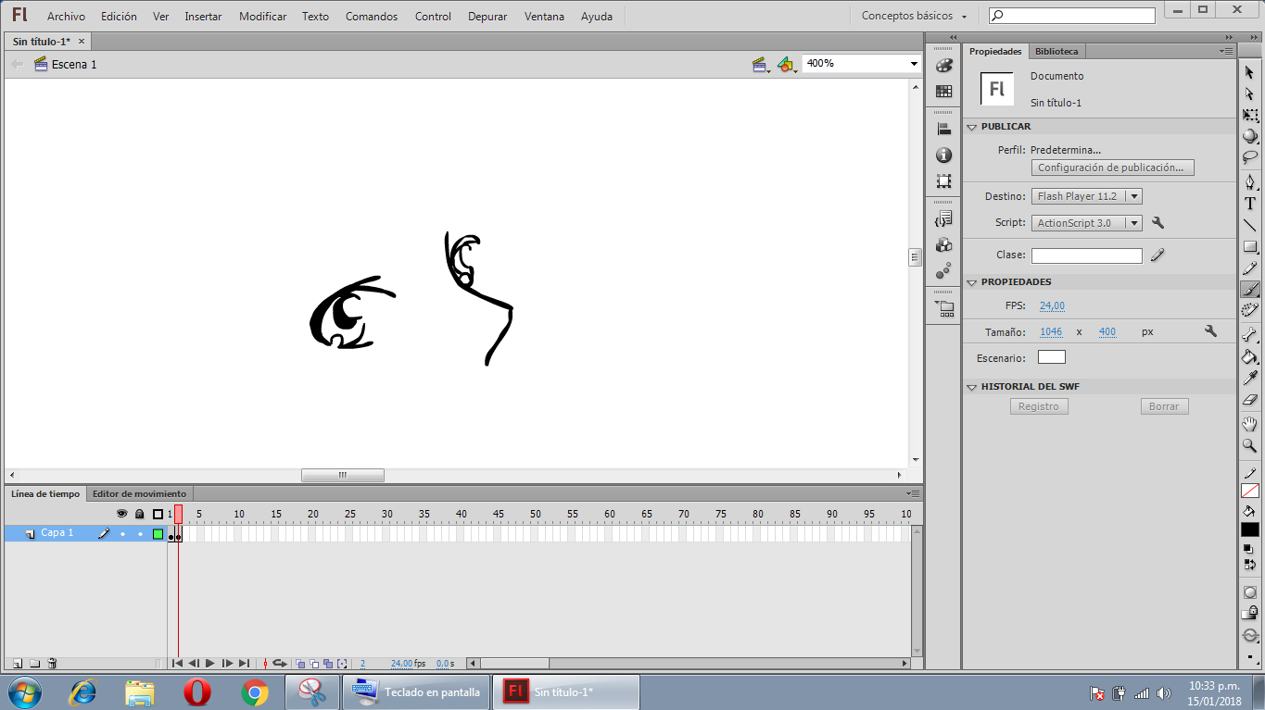Open the Depurar menu
The image size is (1265, 710).
point(487,17)
